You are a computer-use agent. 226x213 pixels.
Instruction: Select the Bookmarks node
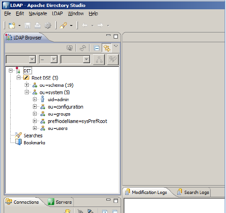[x=34, y=143]
